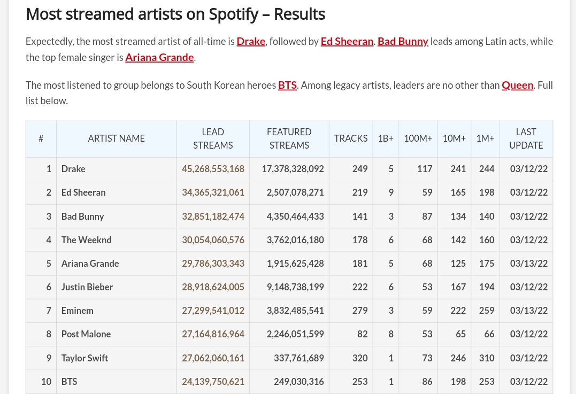Image resolution: width=576 pixels, height=394 pixels.
Task: Click lead streams value 27,299,541,012
Action: 213,310
